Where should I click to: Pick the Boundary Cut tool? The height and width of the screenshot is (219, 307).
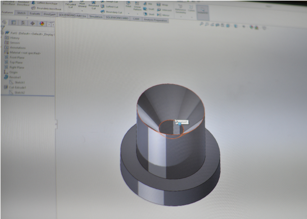click(111, 12)
